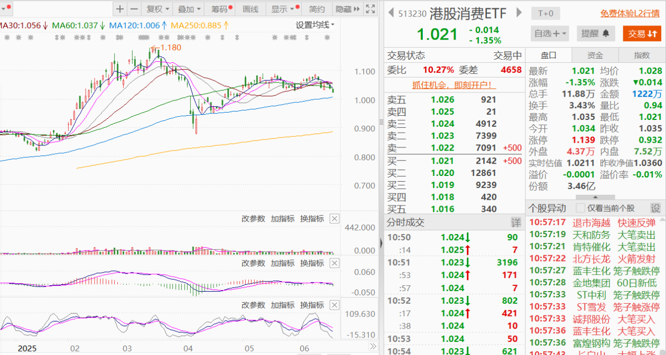Click 买二 price 1.020 row
Image resolution: width=666 pixels, height=355 pixels.
point(454,173)
